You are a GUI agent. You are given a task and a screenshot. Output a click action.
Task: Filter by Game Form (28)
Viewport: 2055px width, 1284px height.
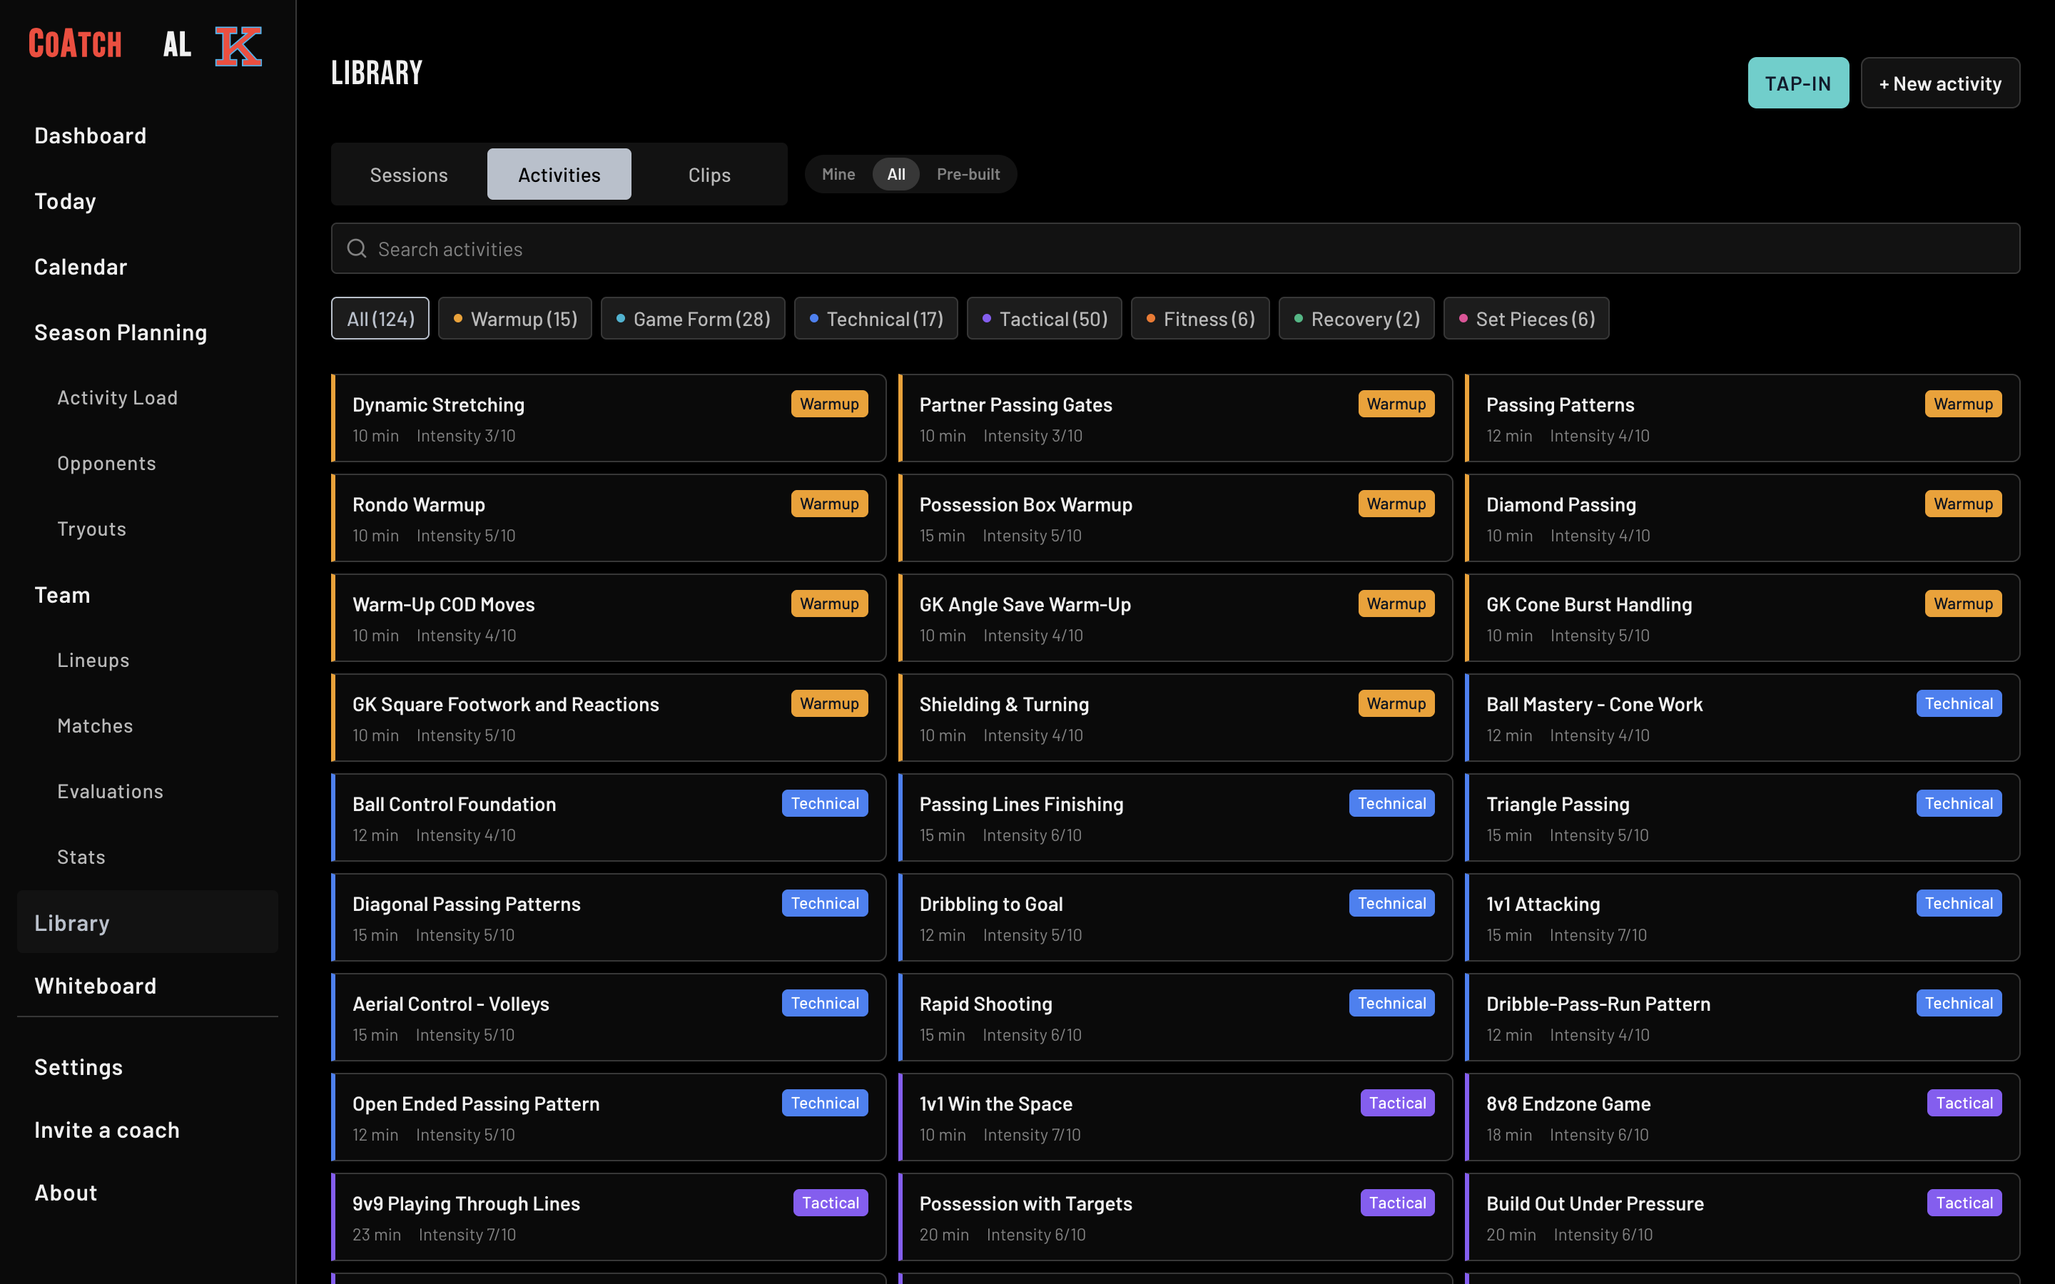click(693, 318)
